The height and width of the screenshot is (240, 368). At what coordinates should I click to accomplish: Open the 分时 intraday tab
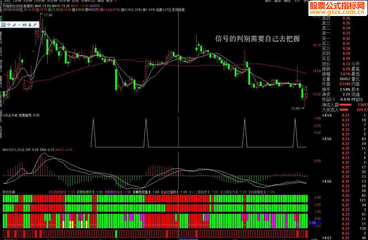tap(7, 1)
